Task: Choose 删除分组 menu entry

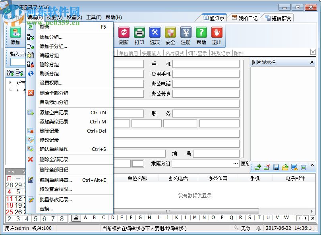Action: pyautogui.click(x=70, y=65)
